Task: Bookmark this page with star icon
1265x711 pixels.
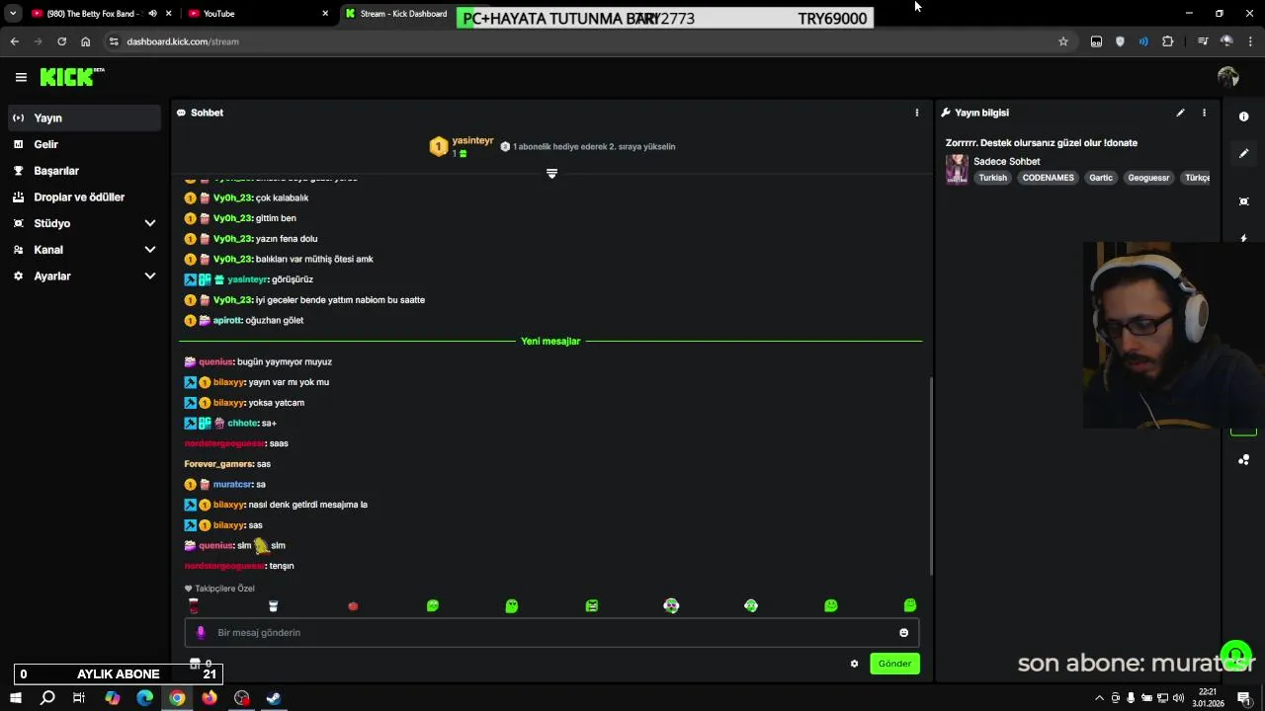Action: click(1063, 41)
